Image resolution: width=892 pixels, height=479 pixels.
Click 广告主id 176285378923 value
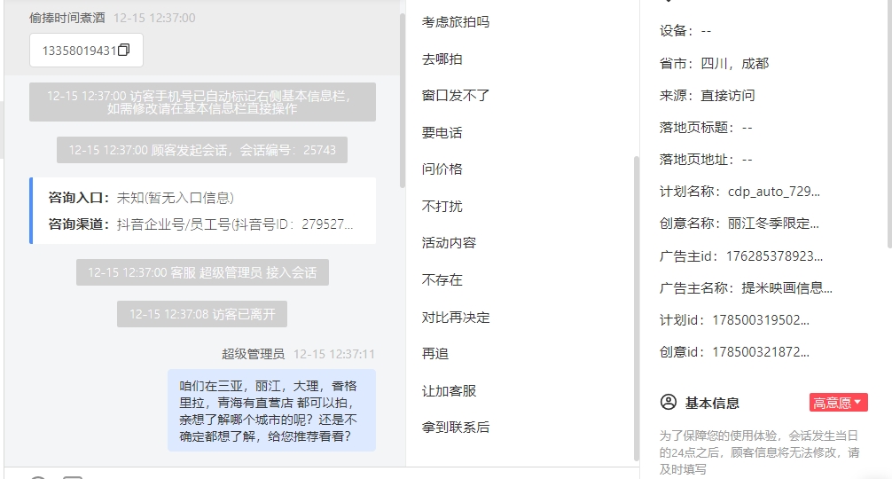coord(774,256)
